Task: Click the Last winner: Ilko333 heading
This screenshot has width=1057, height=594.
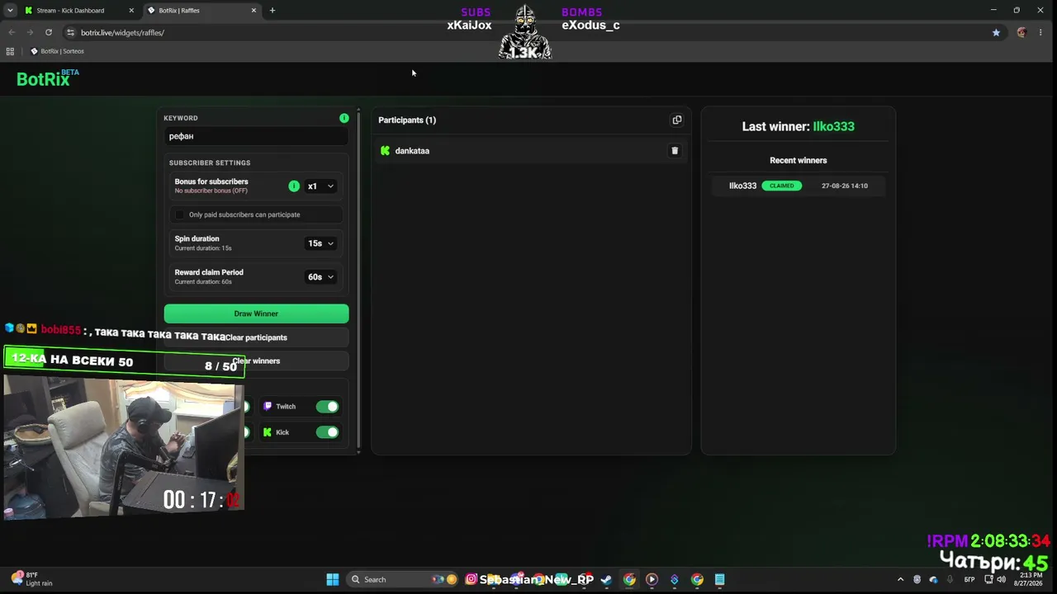Action: (799, 126)
